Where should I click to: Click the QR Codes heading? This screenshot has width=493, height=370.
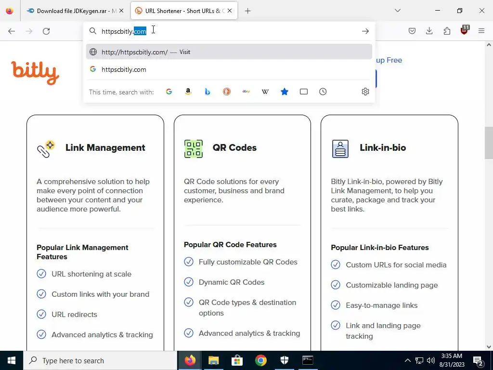pos(234,147)
